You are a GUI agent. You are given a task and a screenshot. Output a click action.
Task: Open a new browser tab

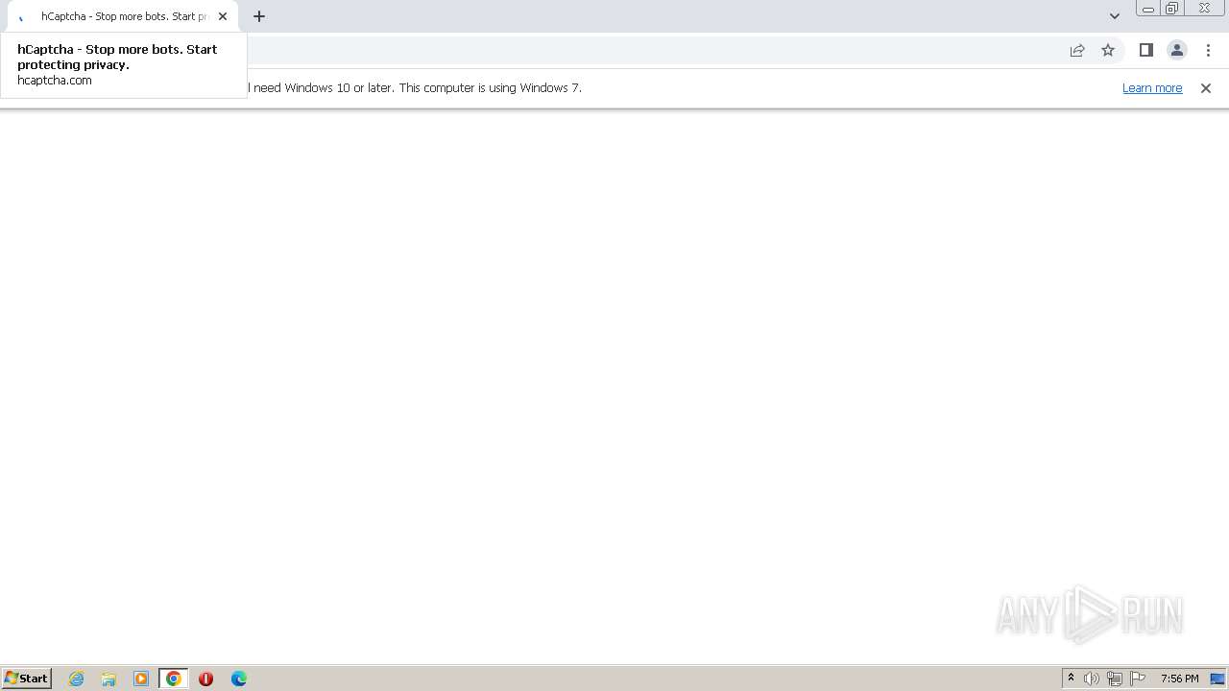point(259,16)
